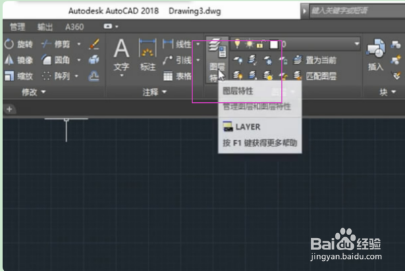Click the LAYER command text in tooltip
Viewport: 405px width, 271px height.
pyautogui.click(x=248, y=127)
